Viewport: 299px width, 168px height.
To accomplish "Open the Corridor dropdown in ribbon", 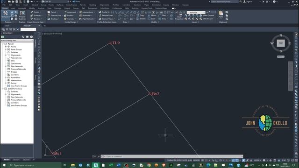I will (70, 19).
